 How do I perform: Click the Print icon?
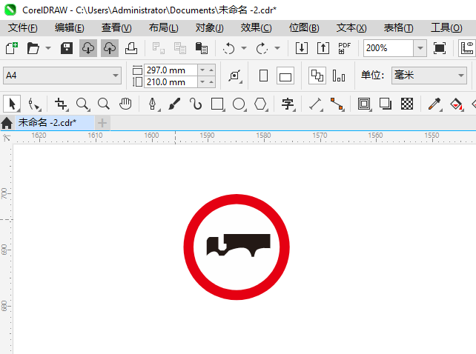pos(131,48)
